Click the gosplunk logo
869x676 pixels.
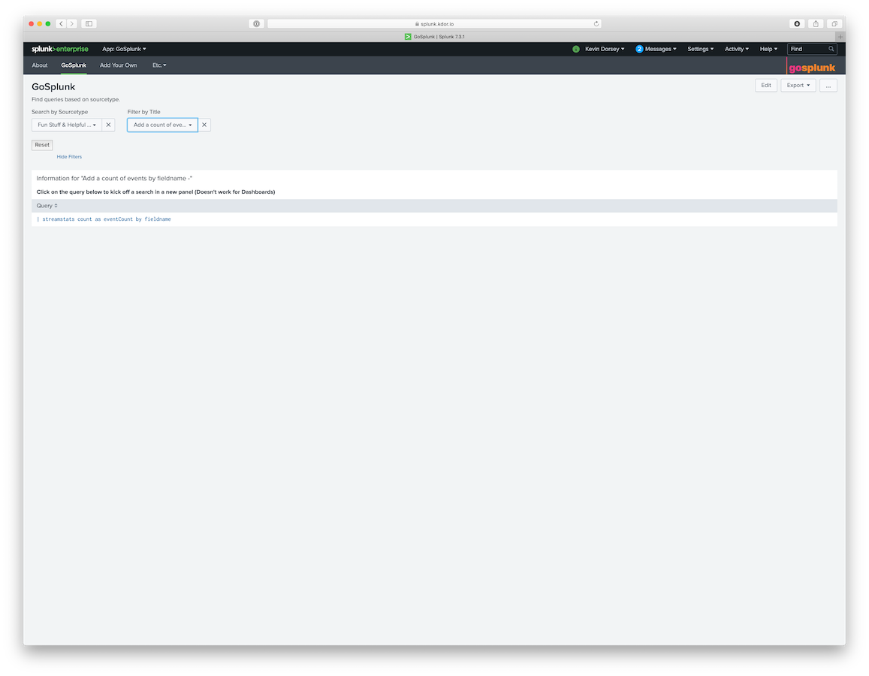(x=812, y=67)
